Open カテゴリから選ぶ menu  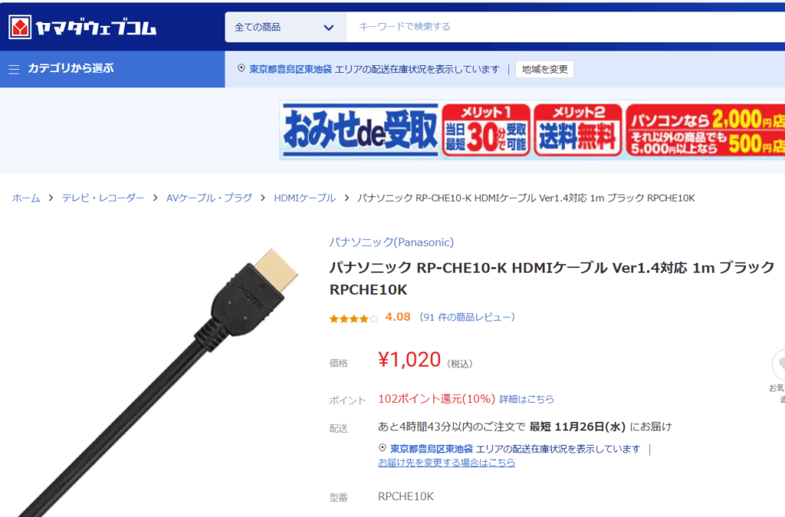(x=71, y=68)
